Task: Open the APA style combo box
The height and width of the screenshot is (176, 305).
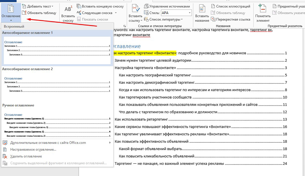Action: pyautogui.click(x=176, y=13)
